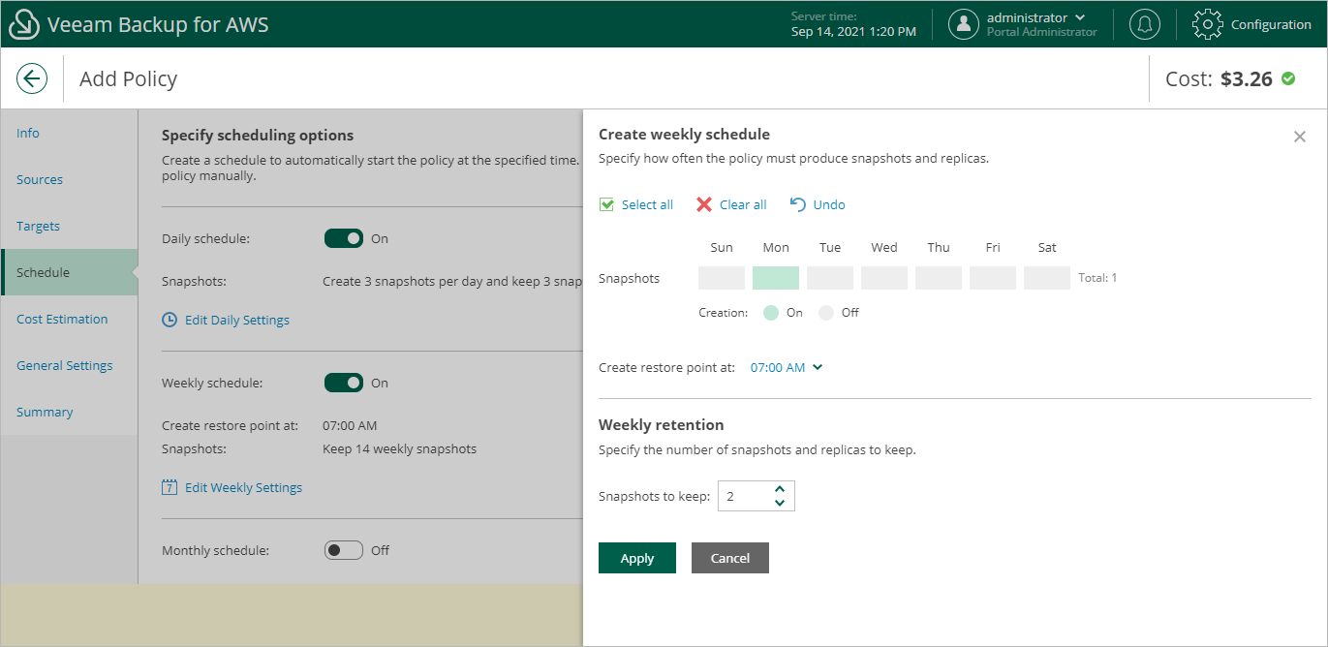Viewport: 1328px width, 647px height.
Task: Click the green cost status checkmark
Action: [x=1288, y=78]
